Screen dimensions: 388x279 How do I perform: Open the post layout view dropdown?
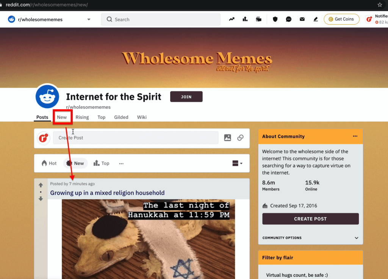(x=237, y=163)
